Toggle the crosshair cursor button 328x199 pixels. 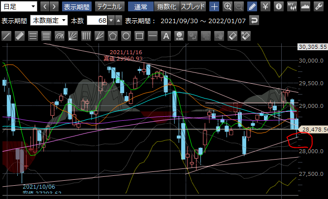(x=214, y=6)
